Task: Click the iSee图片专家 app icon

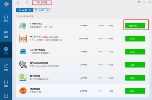Action: [x=23, y=25]
